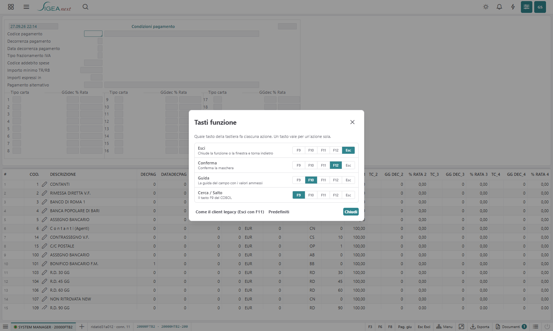Click the DESCRIZIONE column header
This screenshot has width=553, height=331.
[63, 174]
